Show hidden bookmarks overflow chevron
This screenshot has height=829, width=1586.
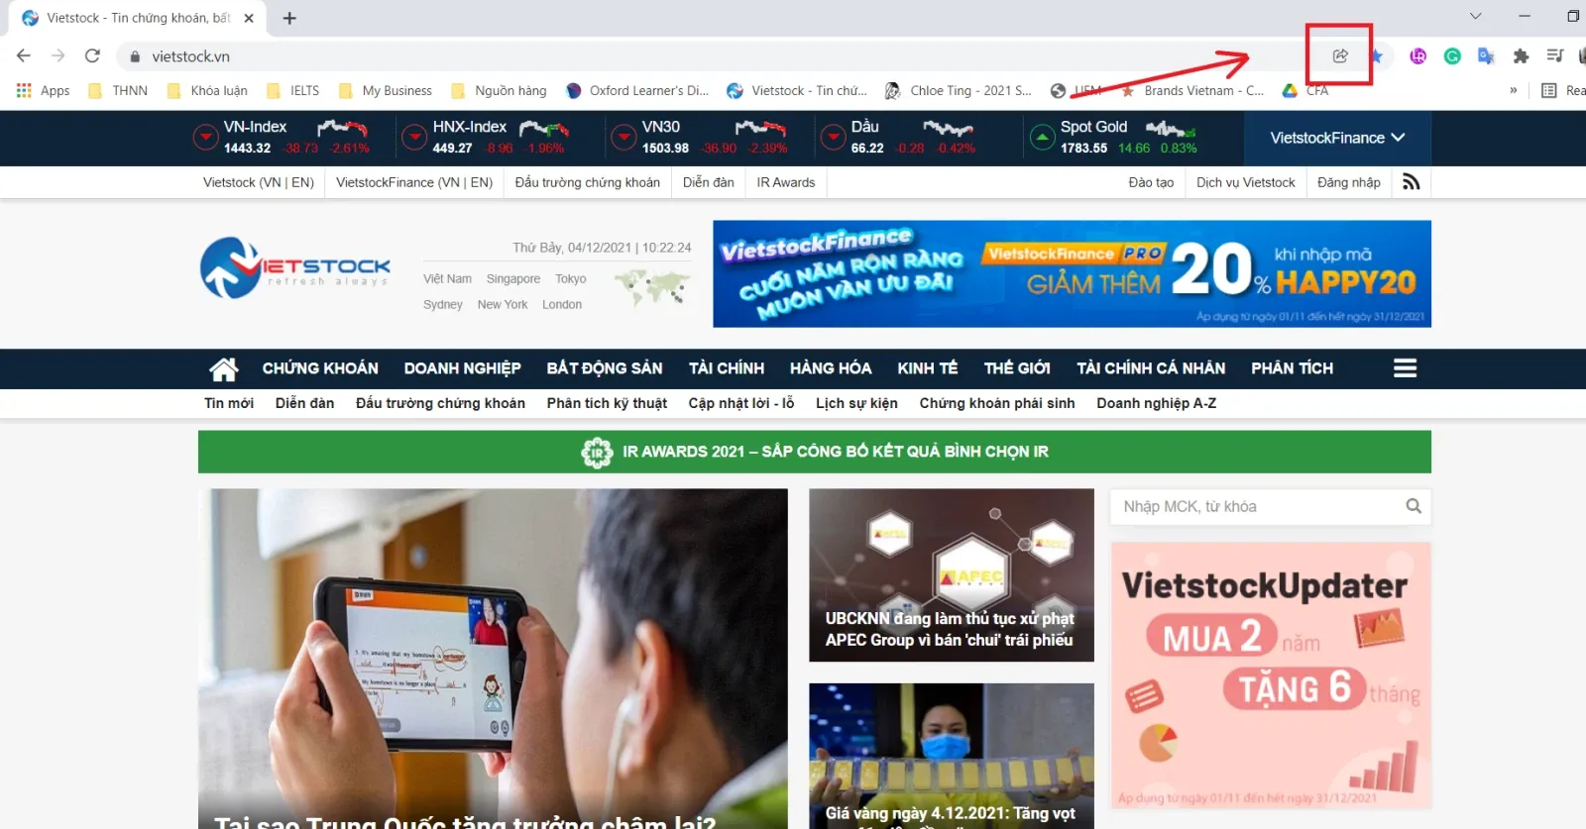click(1513, 90)
